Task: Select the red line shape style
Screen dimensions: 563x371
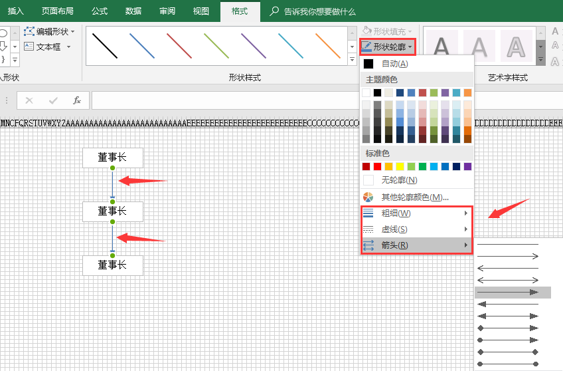Action: [x=179, y=46]
